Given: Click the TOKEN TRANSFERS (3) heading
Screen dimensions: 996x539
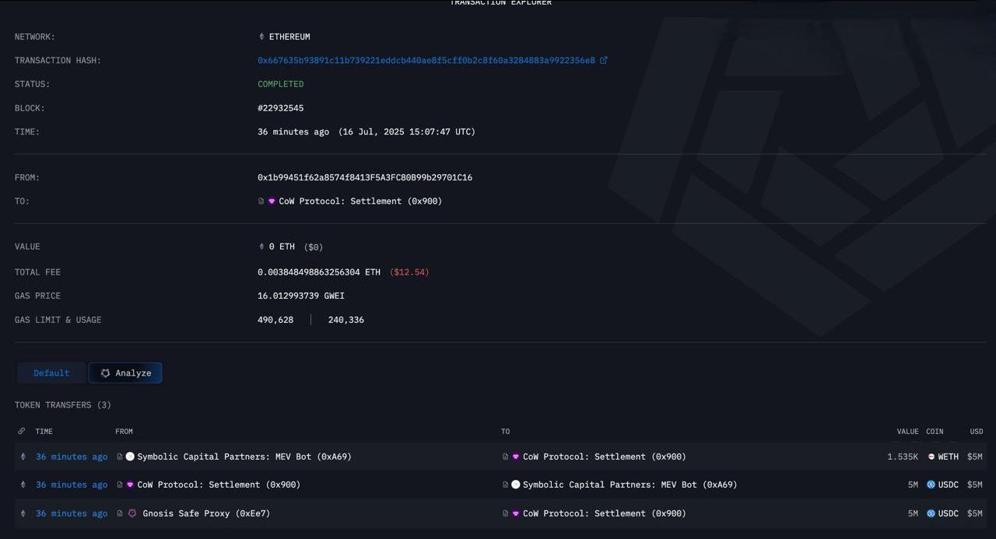Looking at the screenshot, I should [63, 405].
